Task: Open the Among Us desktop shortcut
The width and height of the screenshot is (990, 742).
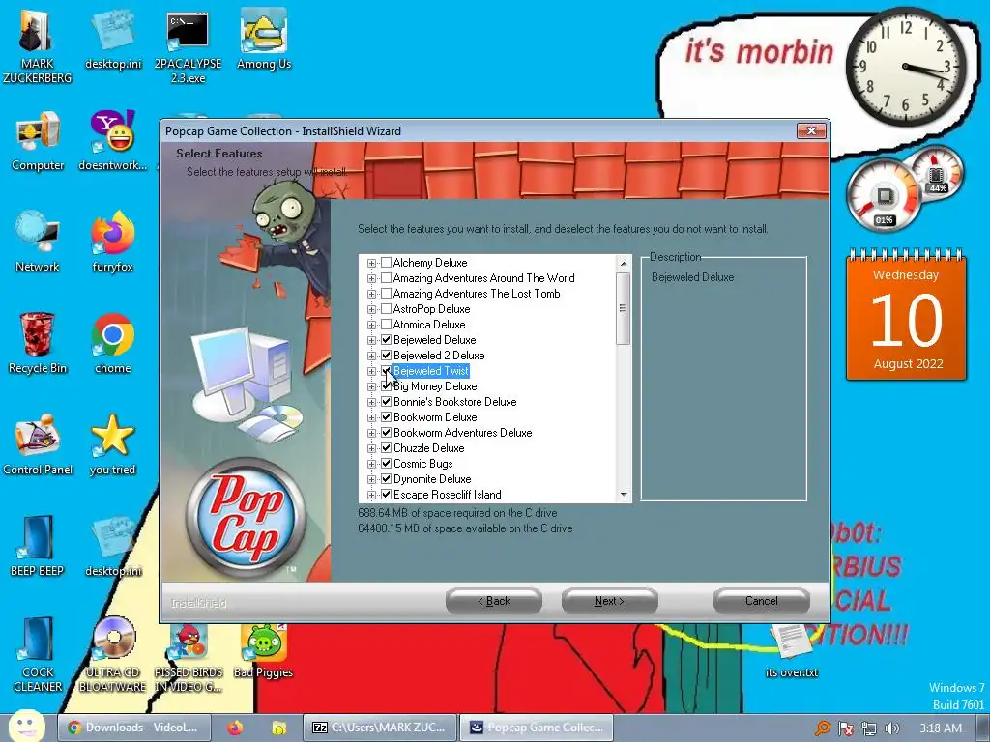Action: click(x=263, y=41)
